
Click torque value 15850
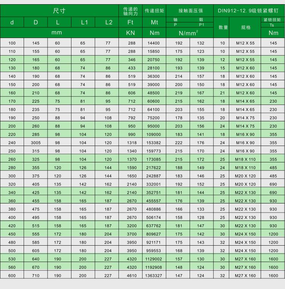(154, 51)
